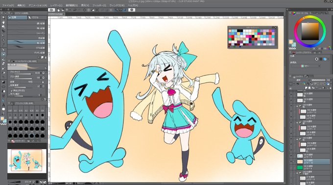Click the Fill bucket icon in command bar
This screenshot has height=185, width=333.
93,10
